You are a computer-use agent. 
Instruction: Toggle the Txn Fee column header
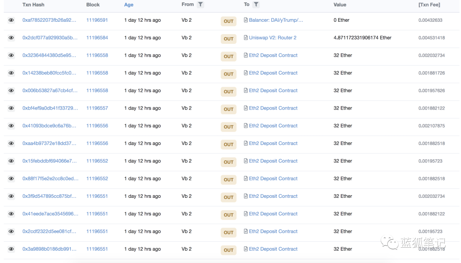429,5
